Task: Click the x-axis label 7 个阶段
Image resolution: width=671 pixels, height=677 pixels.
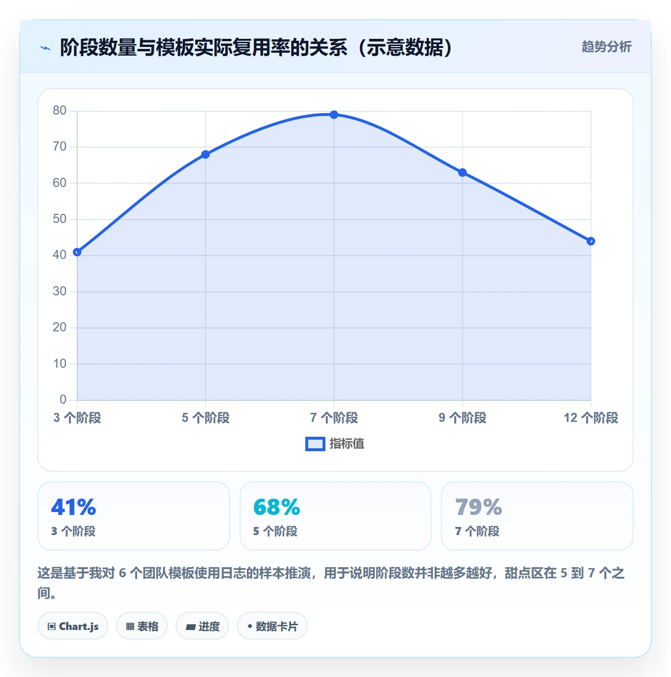Action: tap(334, 418)
